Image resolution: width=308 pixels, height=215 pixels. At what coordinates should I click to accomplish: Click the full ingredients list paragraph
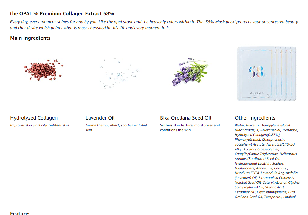[x=267, y=161]
